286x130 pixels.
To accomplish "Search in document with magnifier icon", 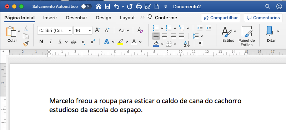I will pos(267,7).
